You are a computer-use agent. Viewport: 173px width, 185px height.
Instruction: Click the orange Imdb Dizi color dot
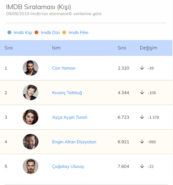click(37, 33)
